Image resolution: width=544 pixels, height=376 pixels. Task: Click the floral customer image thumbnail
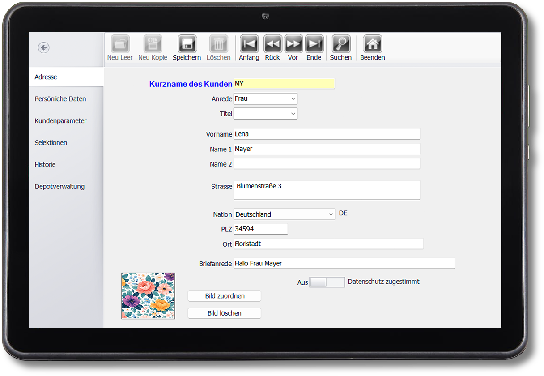point(148,296)
